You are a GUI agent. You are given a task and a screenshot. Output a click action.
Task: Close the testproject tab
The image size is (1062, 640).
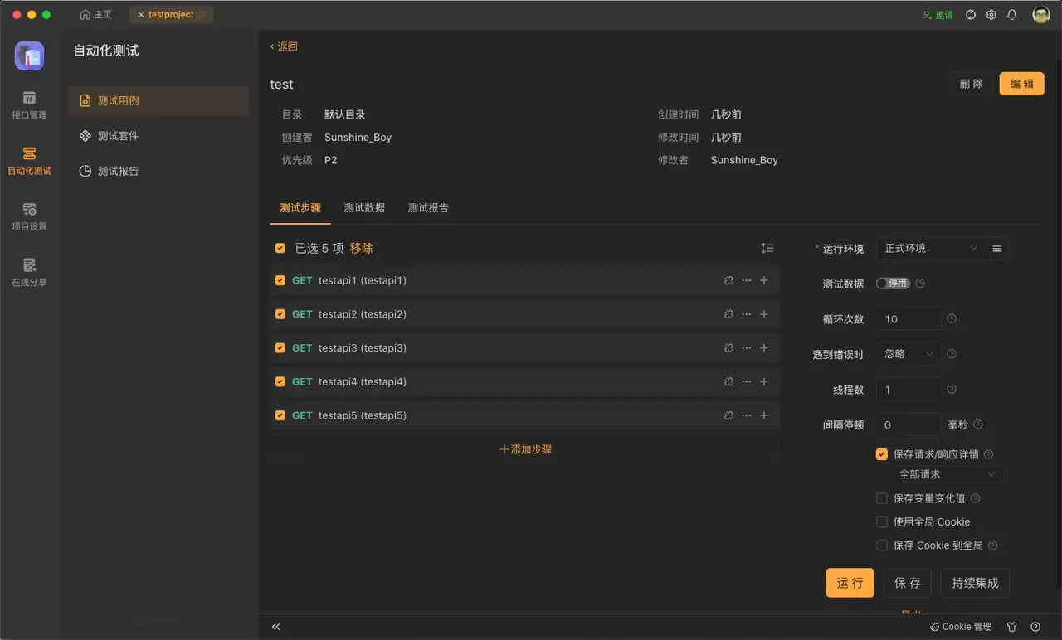pyautogui.click(x=141, y=15)
